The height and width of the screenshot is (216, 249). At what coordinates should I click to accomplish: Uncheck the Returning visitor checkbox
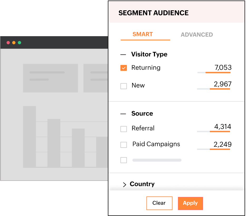click(124, 68)
